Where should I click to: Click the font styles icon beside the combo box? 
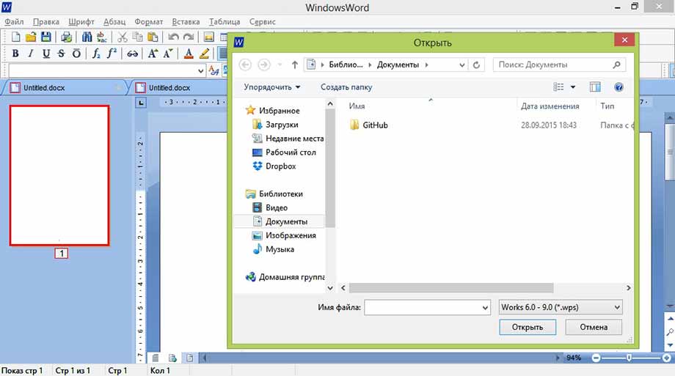[214, 70]
